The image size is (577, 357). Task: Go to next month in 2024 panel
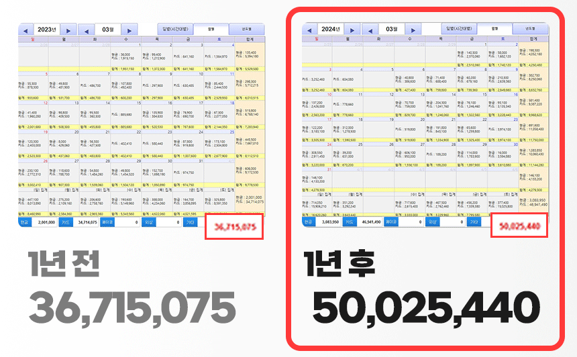(413, 29)
